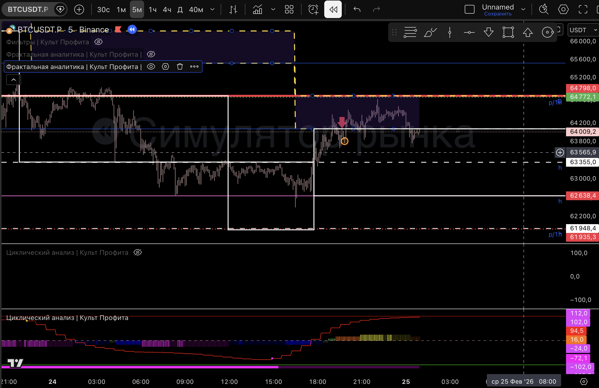The height and width of the screenshot is (388, 599).
Task: Click the add symbol plus icon
Action: click(x=79, y=10)
